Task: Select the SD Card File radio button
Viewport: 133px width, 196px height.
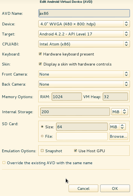Action: click(x=42, y=136)
